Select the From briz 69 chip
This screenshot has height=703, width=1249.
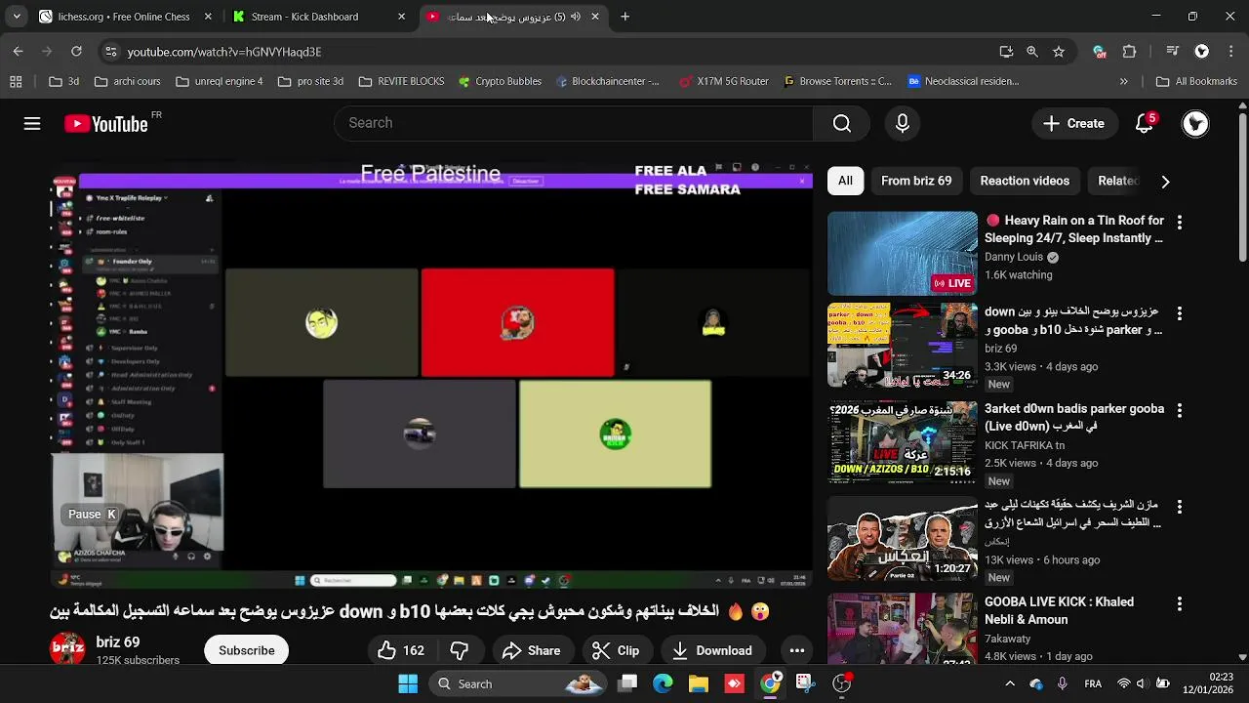916,181
